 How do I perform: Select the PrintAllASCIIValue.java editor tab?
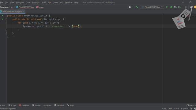12,12
